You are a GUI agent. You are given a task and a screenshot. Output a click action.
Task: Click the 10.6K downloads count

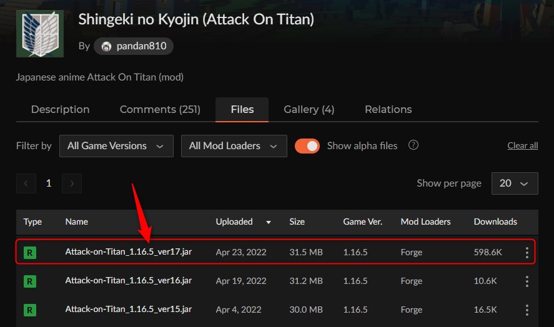pyautogui.click(x=485, y=281)
